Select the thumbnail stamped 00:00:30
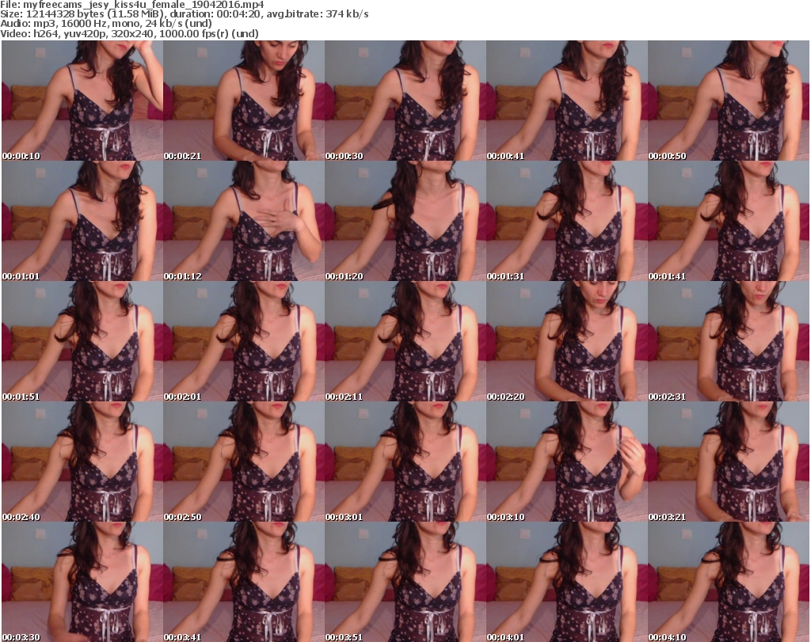Image resolution: width=811 pixels, height=642 pixels. [405, 101]
